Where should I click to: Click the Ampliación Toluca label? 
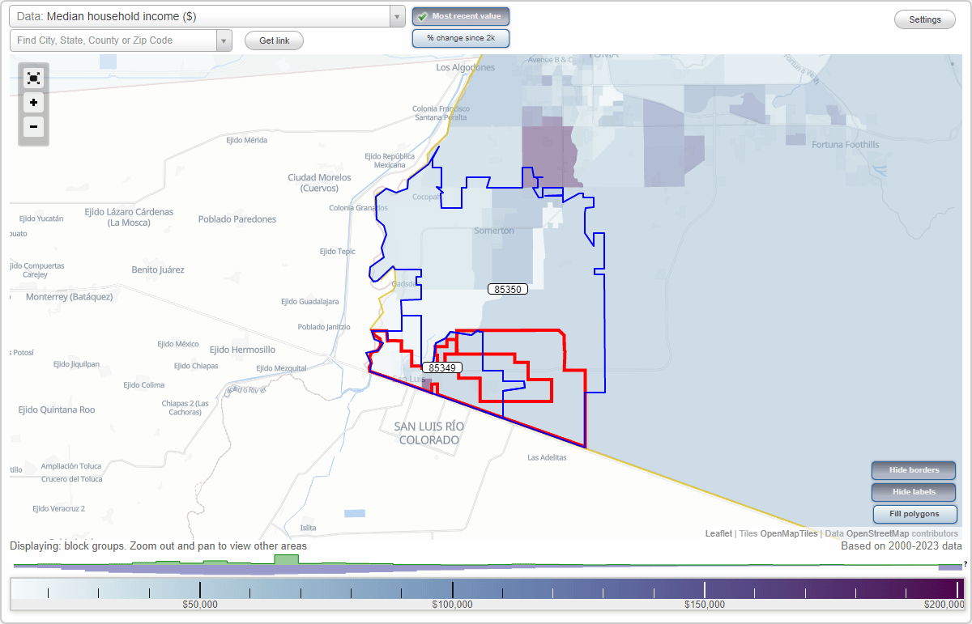point(71,466)
